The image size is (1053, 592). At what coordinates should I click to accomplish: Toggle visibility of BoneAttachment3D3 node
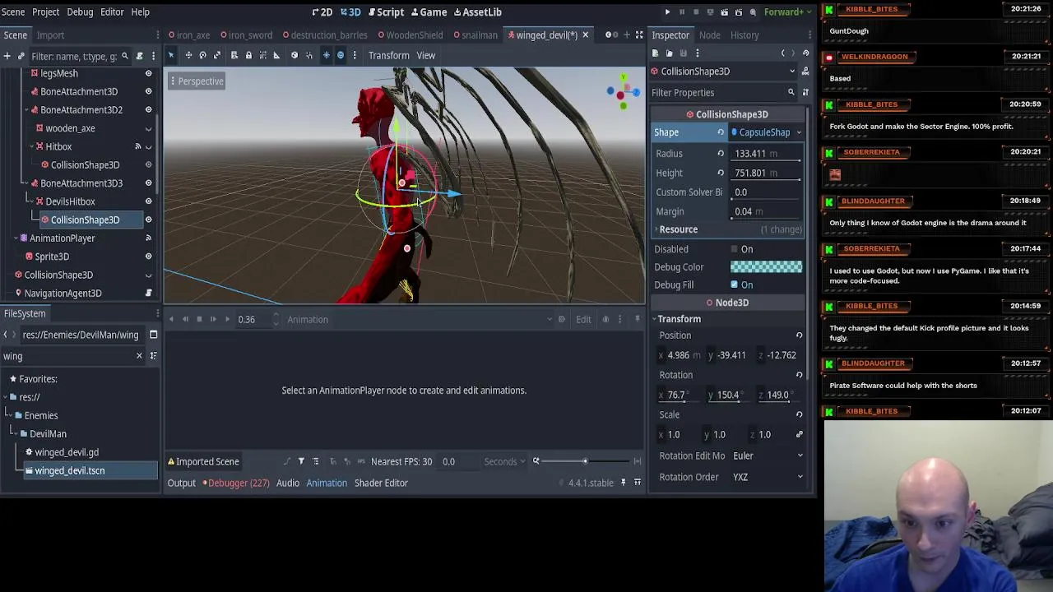148,183
